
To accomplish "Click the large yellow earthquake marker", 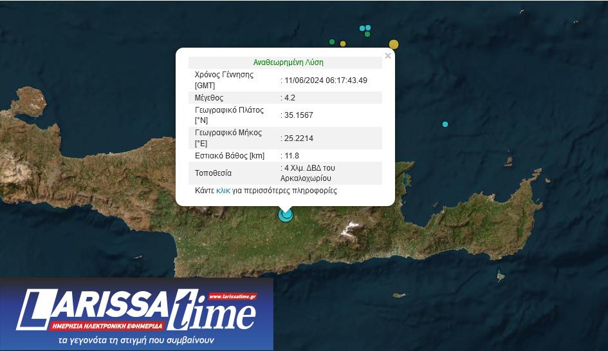I will click(394, 44).
